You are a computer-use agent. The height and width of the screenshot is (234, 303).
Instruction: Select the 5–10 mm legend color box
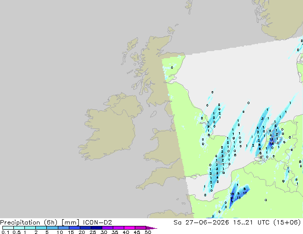coord(52,228)
